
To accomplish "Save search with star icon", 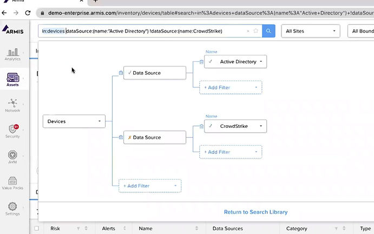I will coord(255,31).
